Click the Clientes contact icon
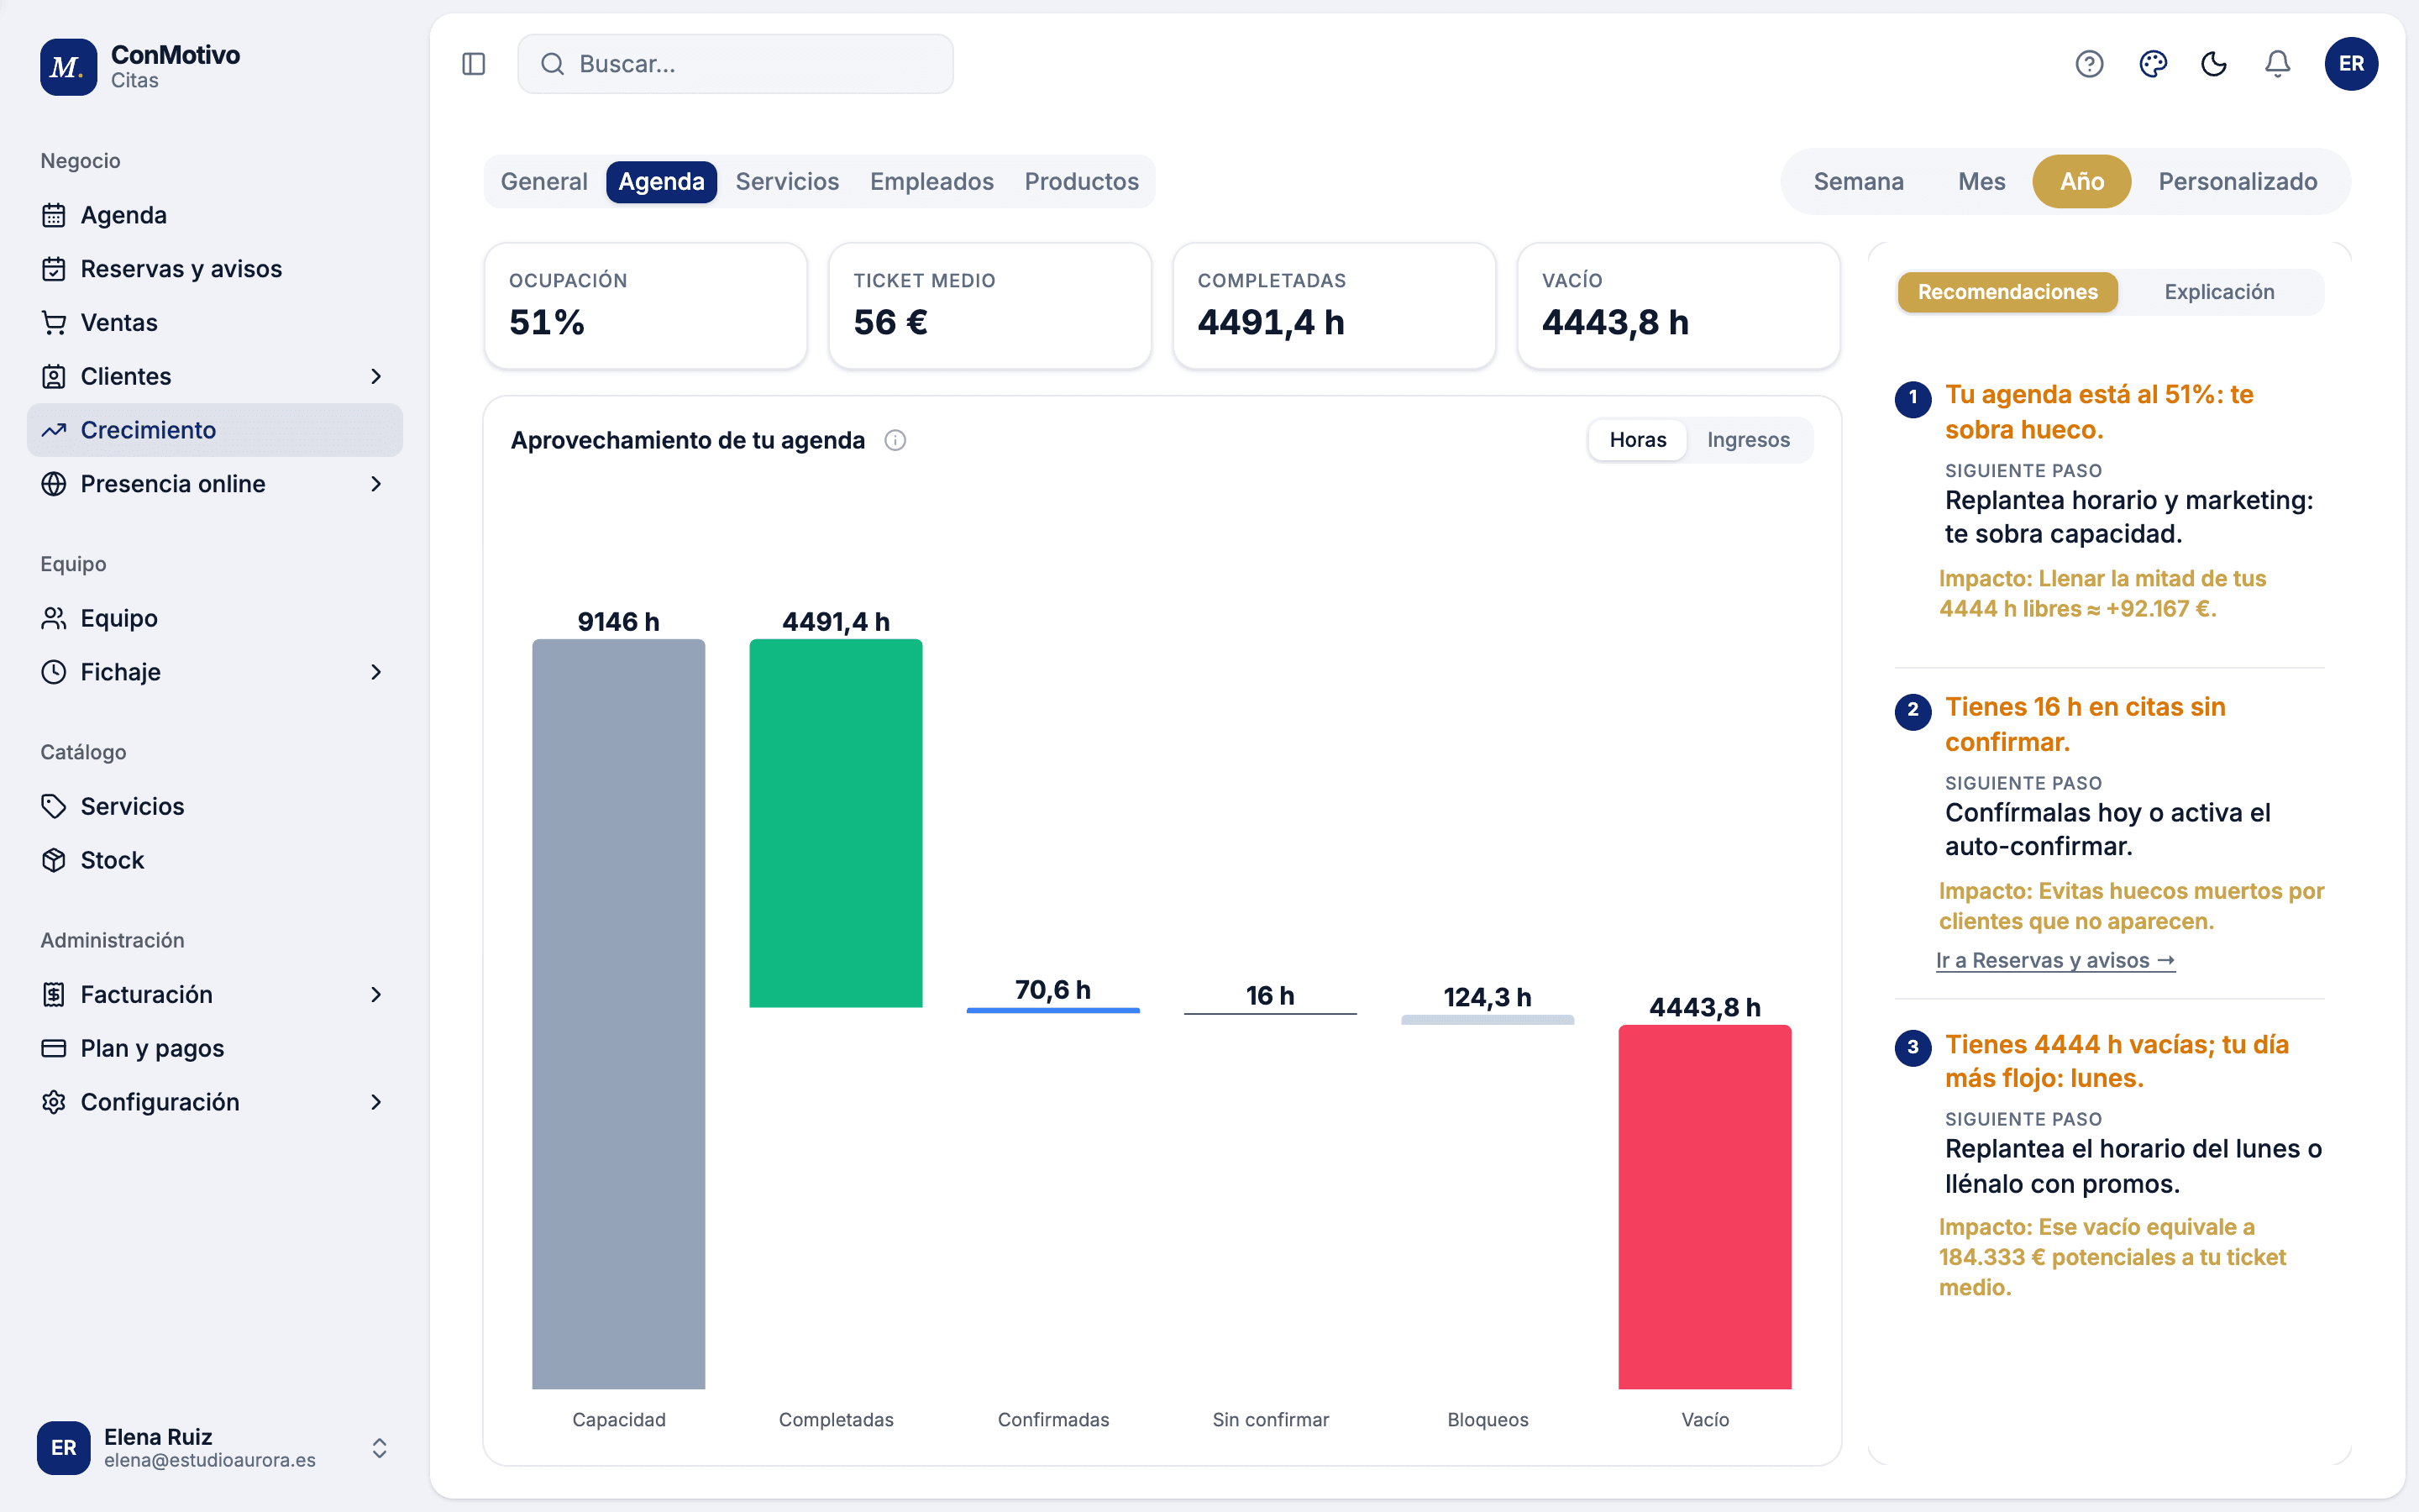Screen dimensions: 2419x1512 pyautogui.click(x=54, y=376)
